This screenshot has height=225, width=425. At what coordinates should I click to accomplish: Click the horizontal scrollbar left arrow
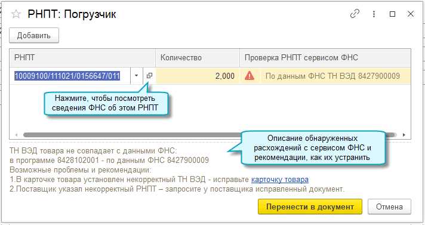point(17,135)
